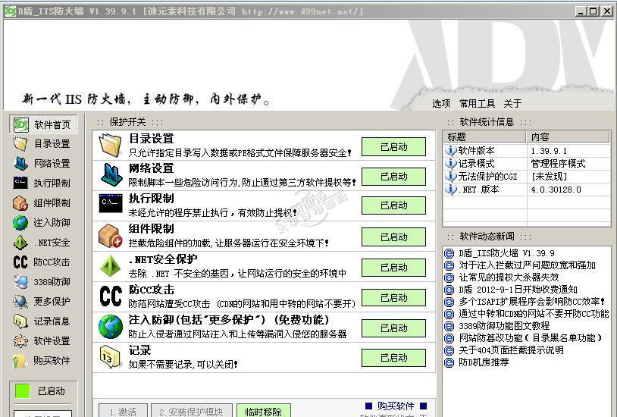Click the package icon in 组件限制 row
Screen dimensions: 617x417
coord(110,236)
